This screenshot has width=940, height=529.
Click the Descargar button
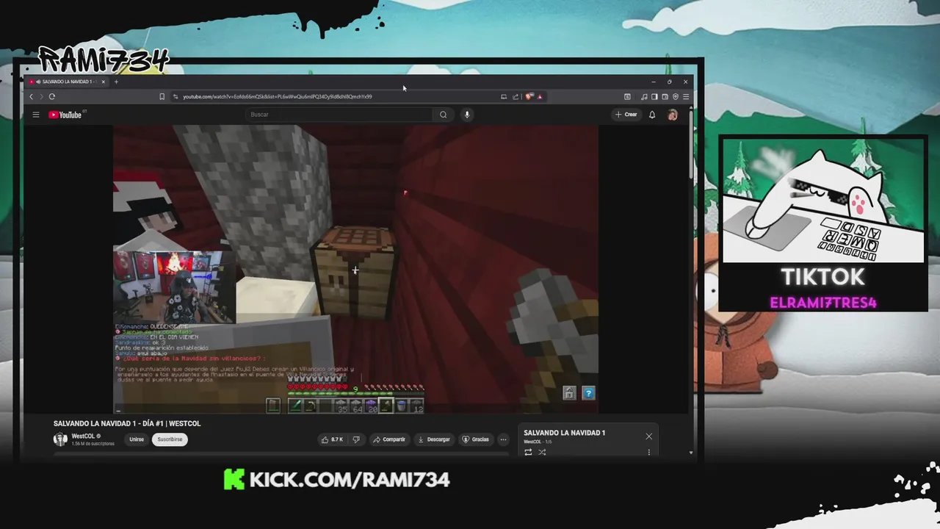tap(433, 439)
